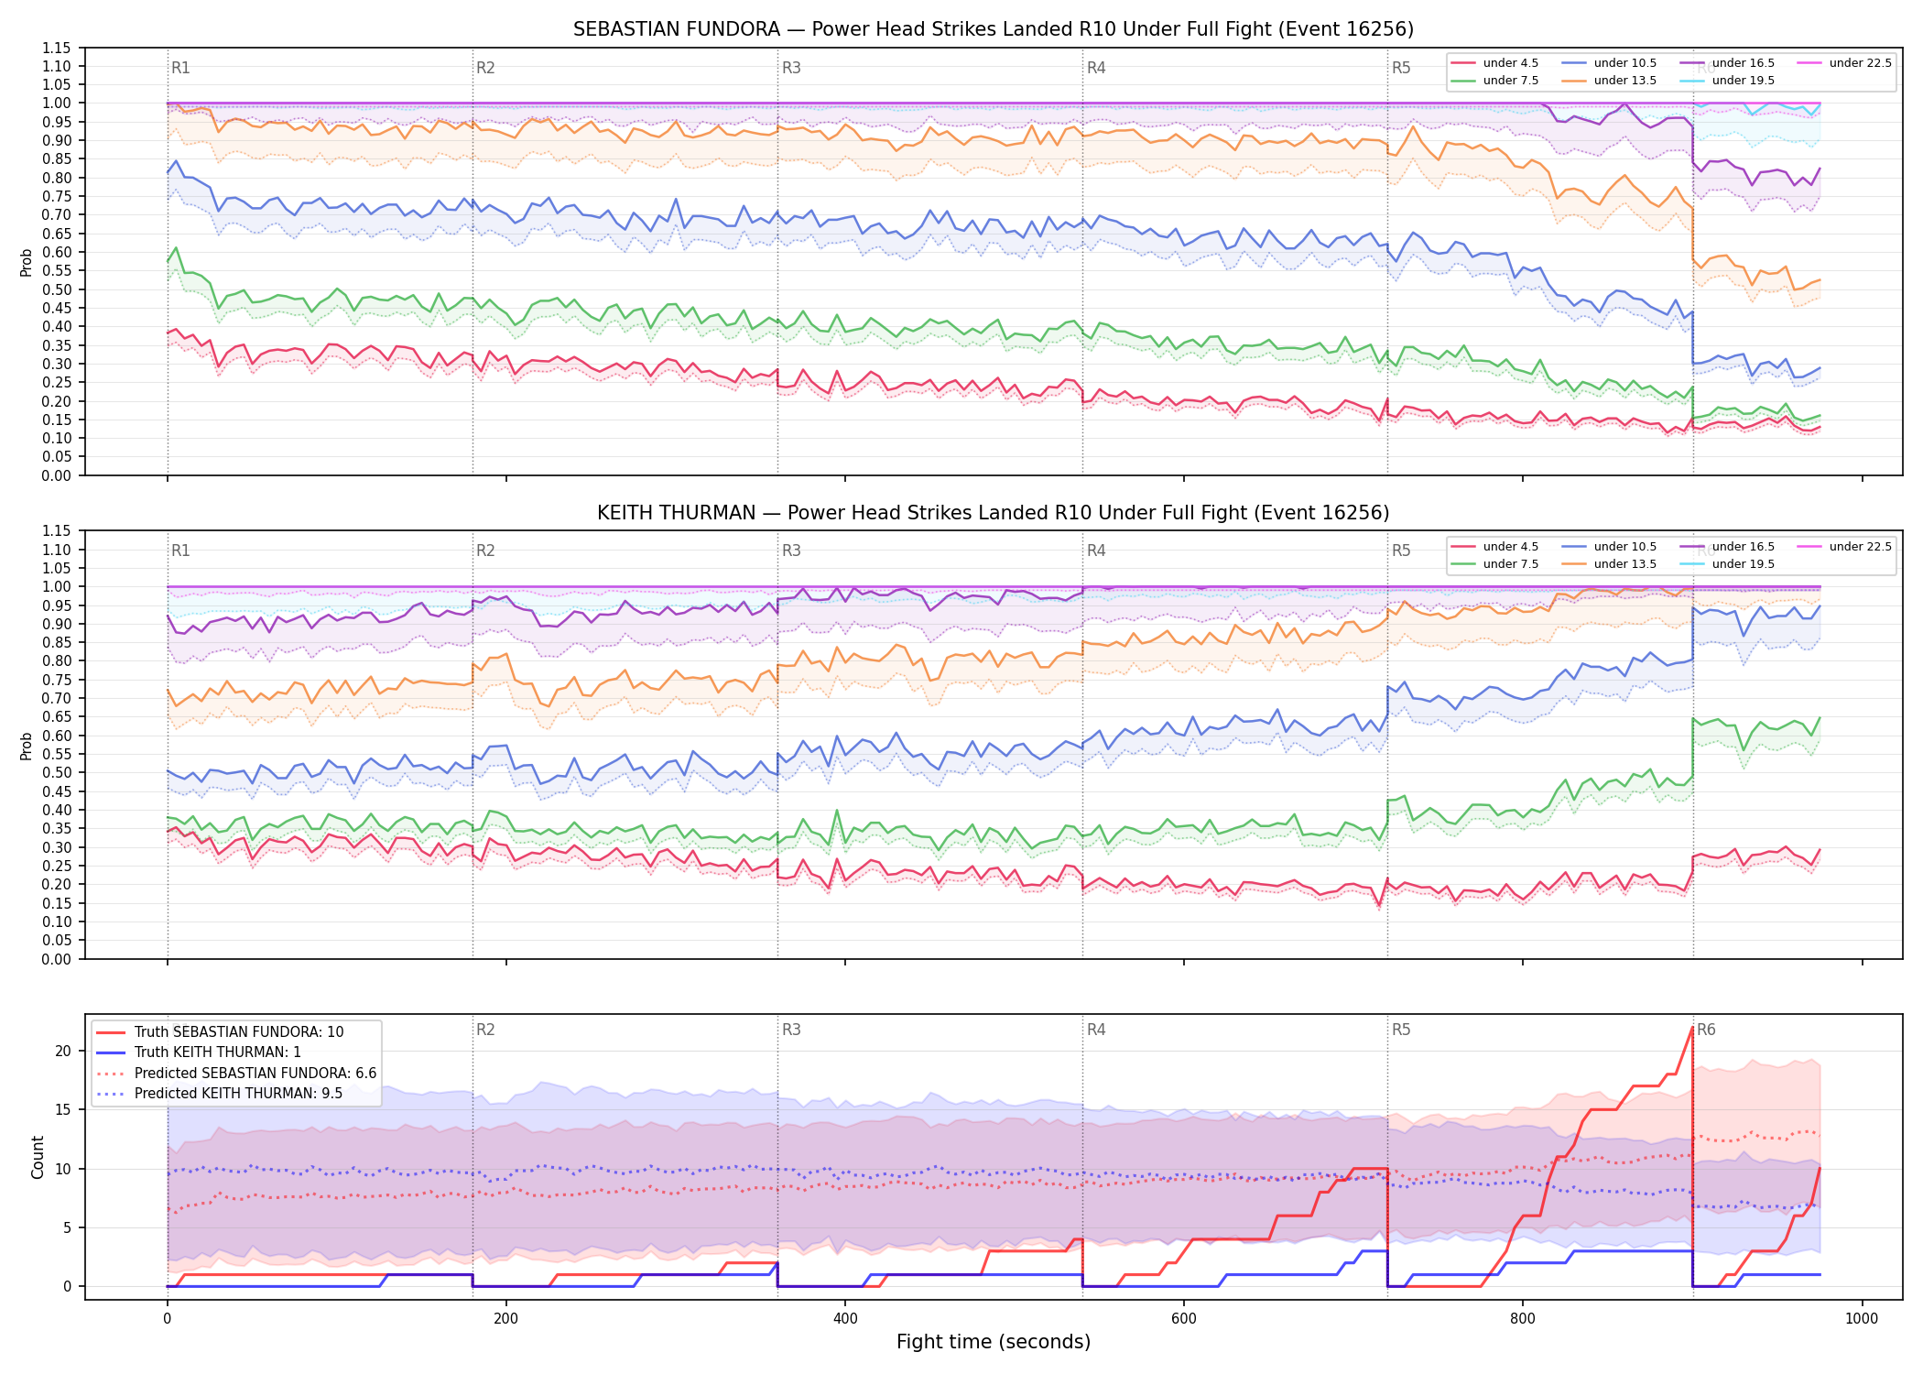Click the 600 tick label on the x-axis
The height and width of the screenshot is (1374, 1923).
click(1184, 1319)
